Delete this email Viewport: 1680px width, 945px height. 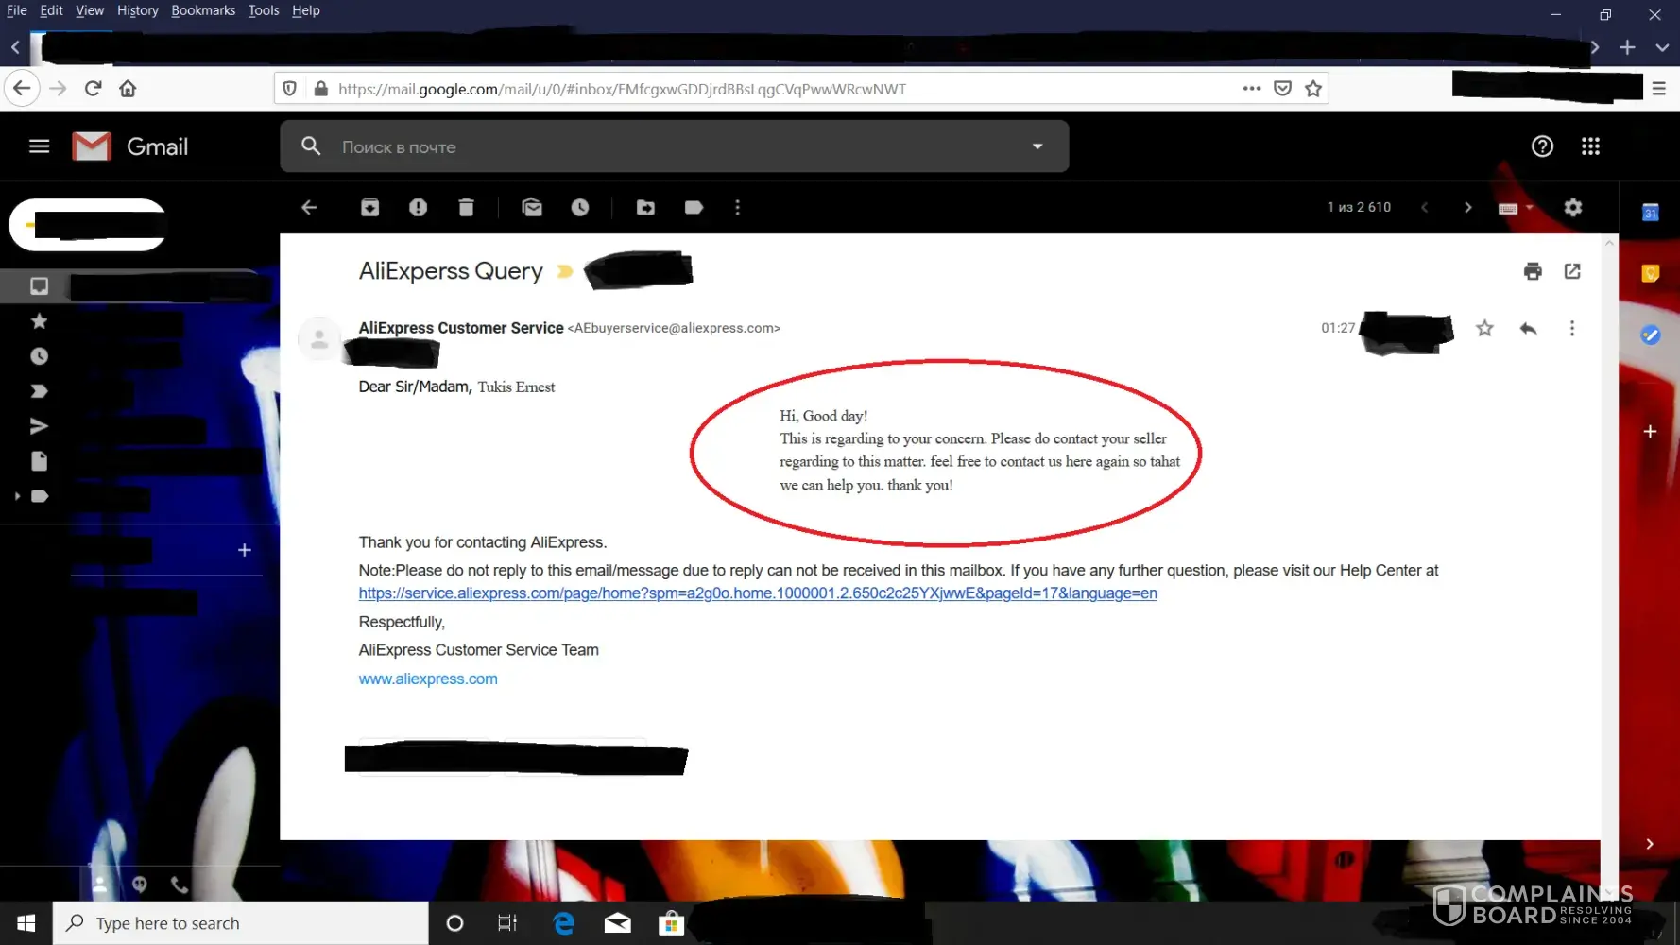pos(466,207)
